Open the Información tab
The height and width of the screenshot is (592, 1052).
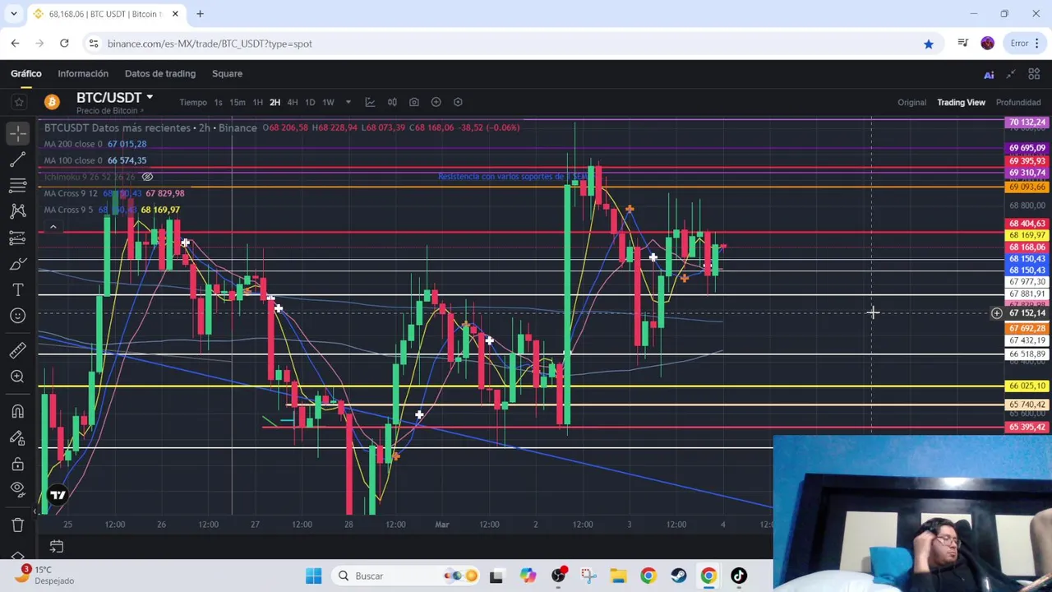83,73
